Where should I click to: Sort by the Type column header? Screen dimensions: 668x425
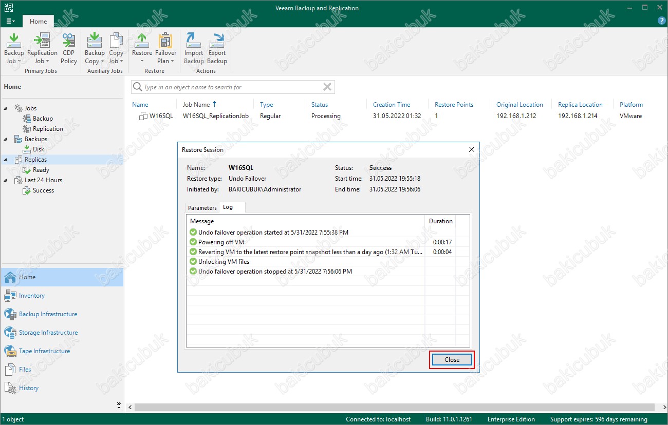266,105
